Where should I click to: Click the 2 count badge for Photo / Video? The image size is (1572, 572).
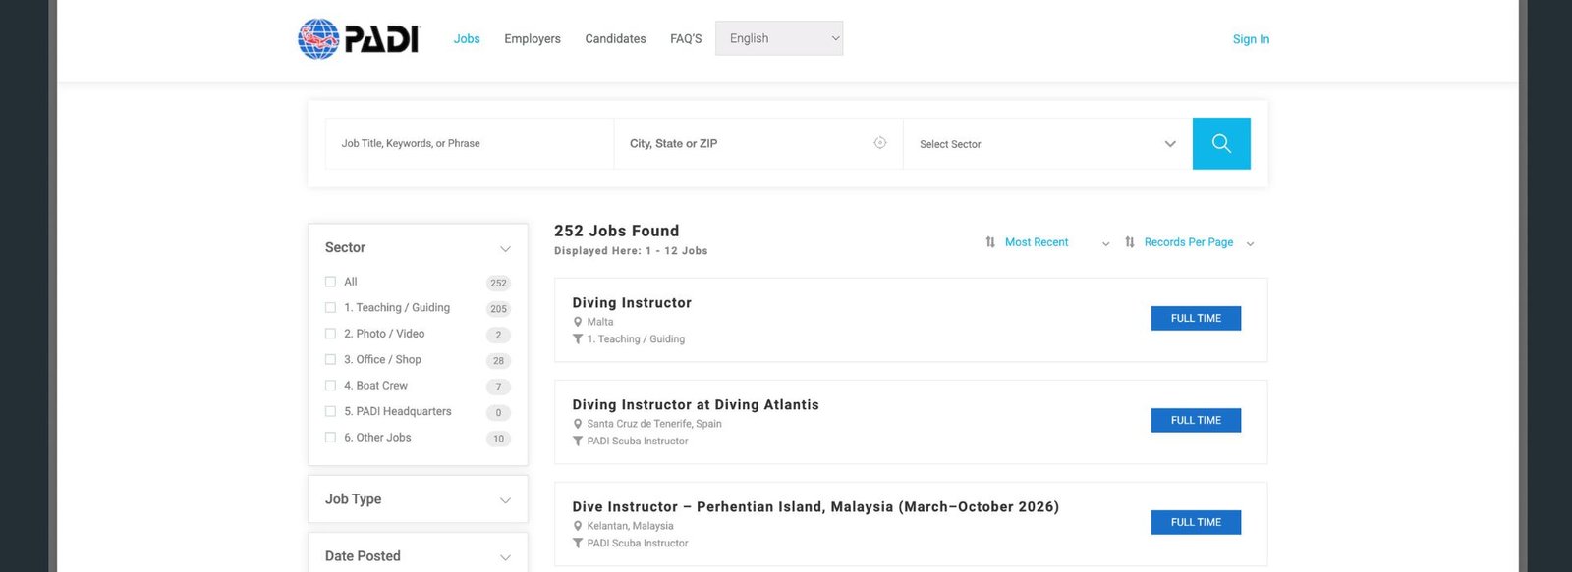(x=498, y=335)
